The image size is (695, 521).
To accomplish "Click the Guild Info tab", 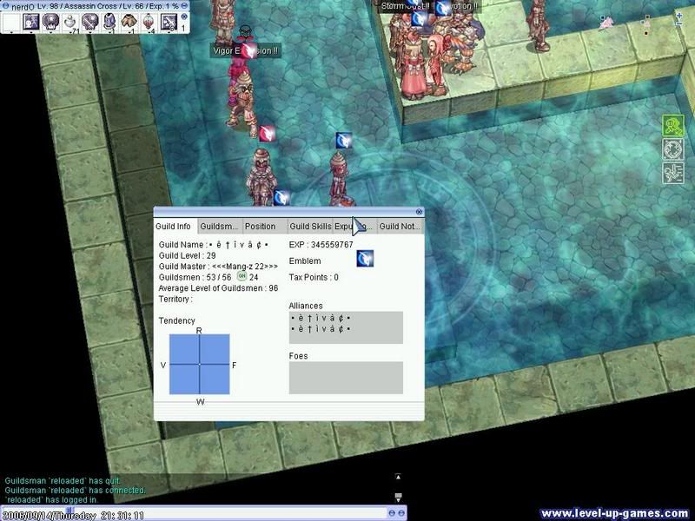I will point(174,227).
